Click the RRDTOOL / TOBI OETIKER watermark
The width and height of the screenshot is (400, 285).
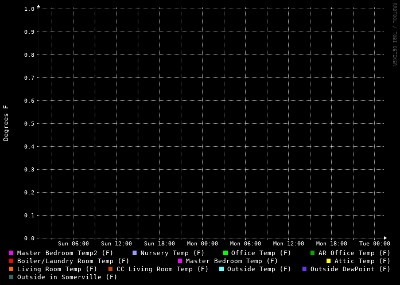click(x=394, y=34)
